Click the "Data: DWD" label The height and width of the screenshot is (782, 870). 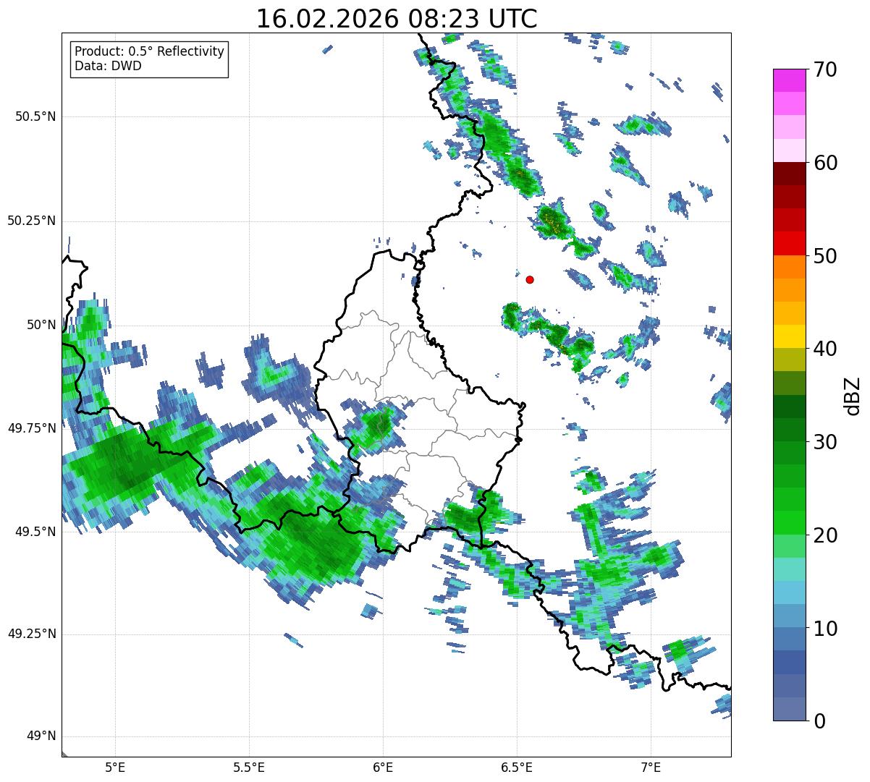[x=109, y=66]
